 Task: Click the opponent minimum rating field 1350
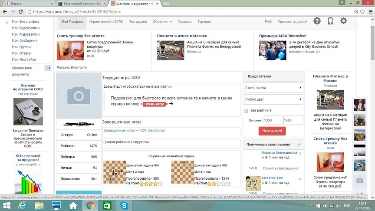(x=273, y=121)
